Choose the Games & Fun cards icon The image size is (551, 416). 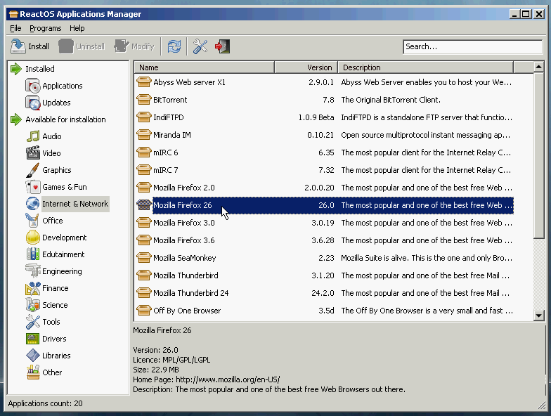click(32, 187)
